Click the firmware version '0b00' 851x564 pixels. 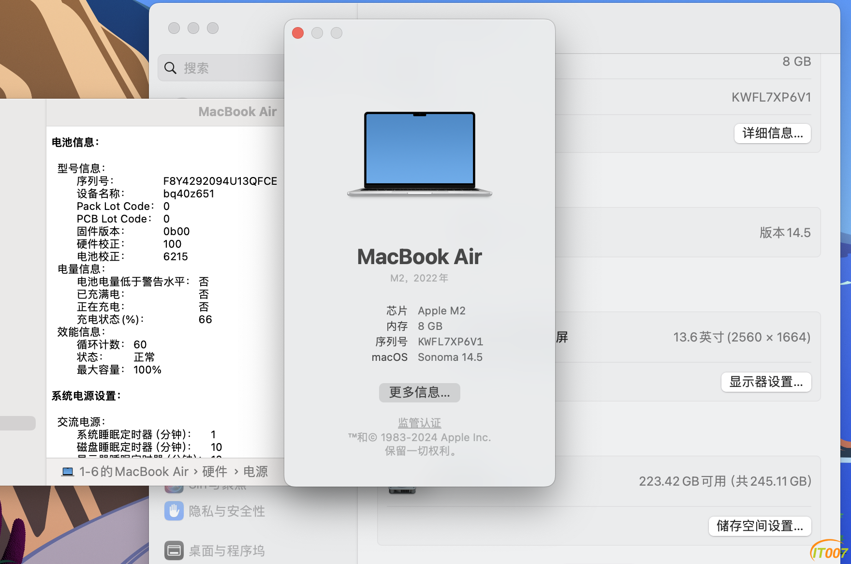pyautogui.click(x=176, y=231)
